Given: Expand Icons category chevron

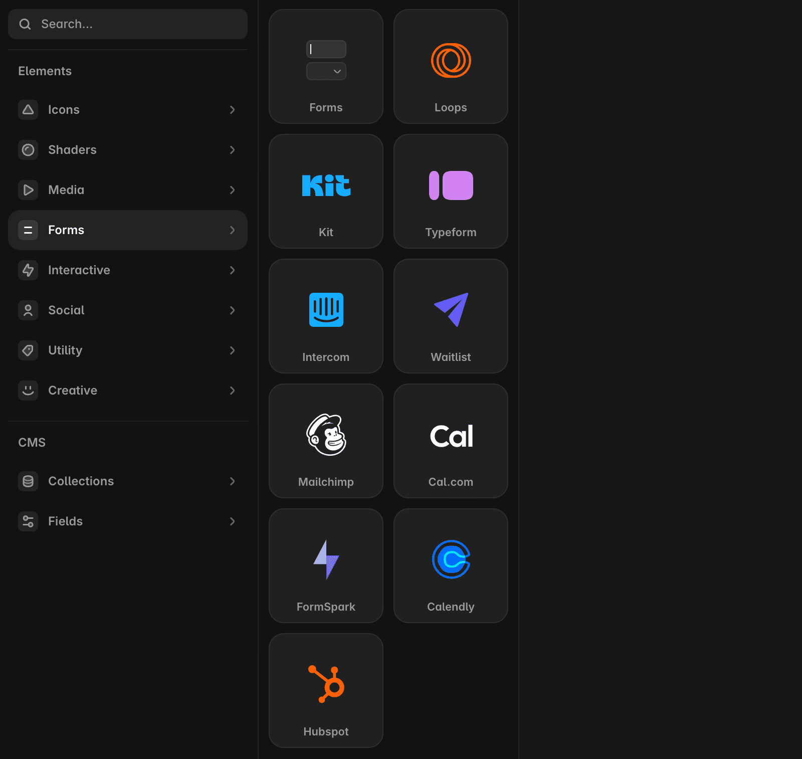Looking at the screenshot, I should point(232,110).
